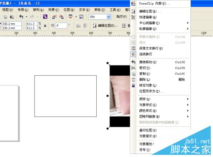Viewport: 213px width, 157px height.
Task: Click the vertical mirror icon
Action: click(x=85, y=26)
